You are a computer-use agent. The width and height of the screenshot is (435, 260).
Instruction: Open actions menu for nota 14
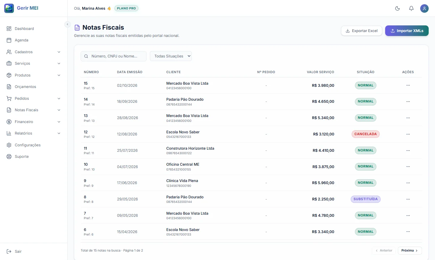[408, 102]
